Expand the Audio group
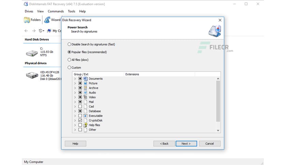Screen dimensions: 285x165 coord(75,92)
